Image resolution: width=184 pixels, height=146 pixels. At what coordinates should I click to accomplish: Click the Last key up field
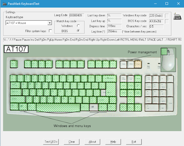pyautogui.click(x=114, y=21)
